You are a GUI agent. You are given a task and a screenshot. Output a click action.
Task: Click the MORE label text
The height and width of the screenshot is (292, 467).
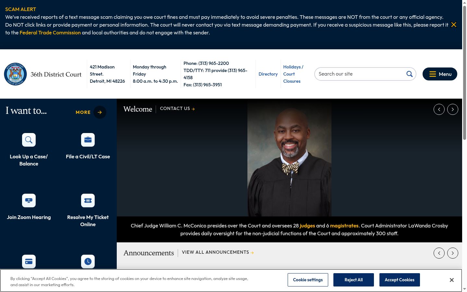pyautogui.click(x=83, y=112)
